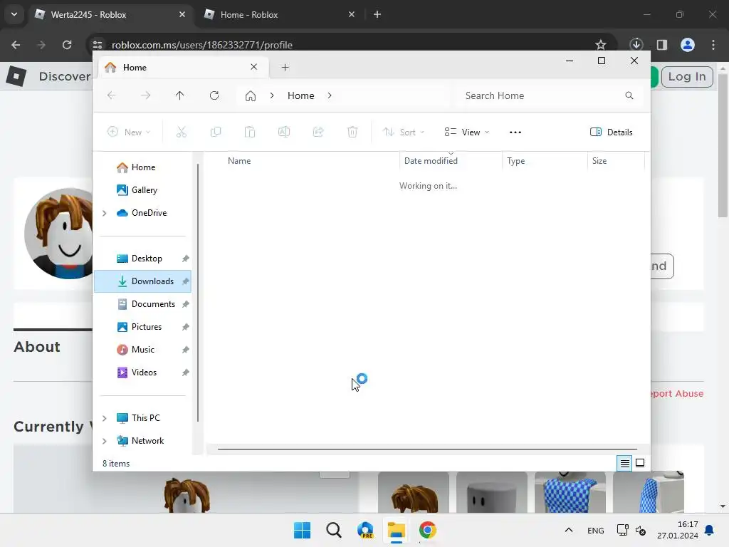Viewport: 729px width, 547px height.
Task: Close the Home tab in File Explorer
Action: point(254,67)
